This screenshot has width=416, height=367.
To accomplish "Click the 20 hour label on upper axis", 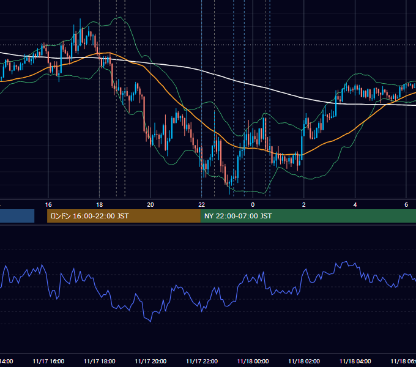I will [x=150, y=205].
